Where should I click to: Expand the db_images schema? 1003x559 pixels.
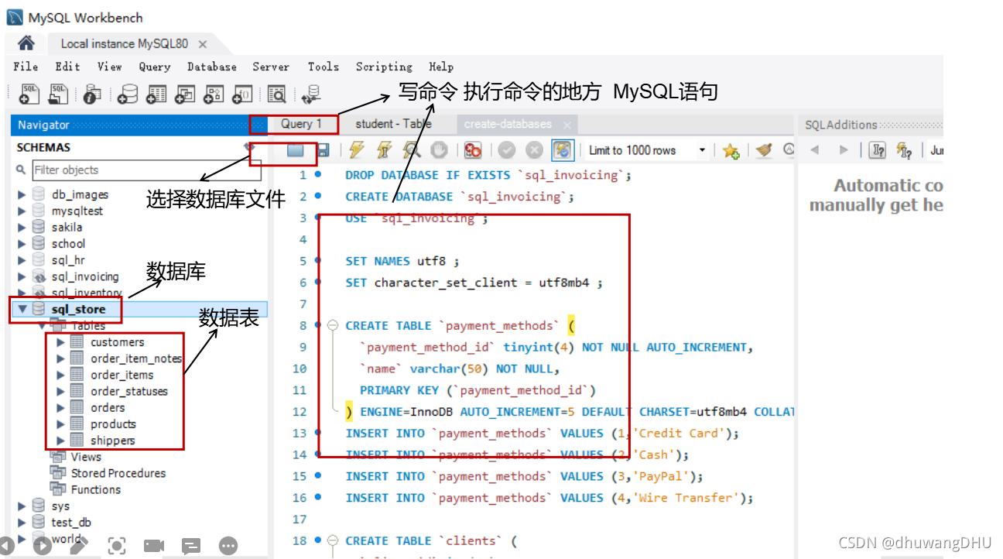[x=22, y=195]
